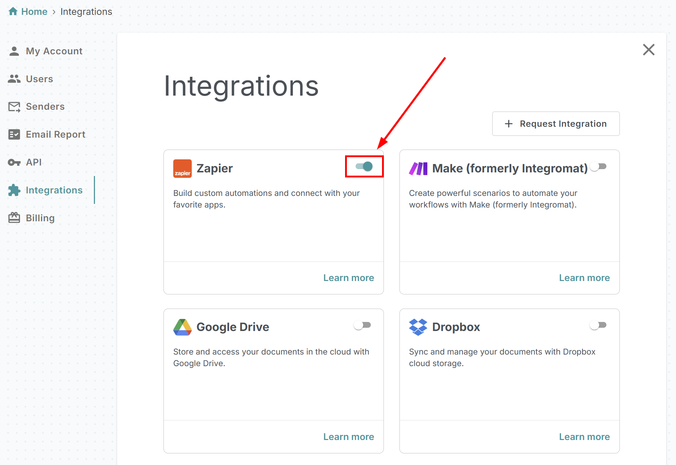Click the Make (Integromat) logo icon
The width and height of the screenshot is (676, 465).
[x=418, y=168]
